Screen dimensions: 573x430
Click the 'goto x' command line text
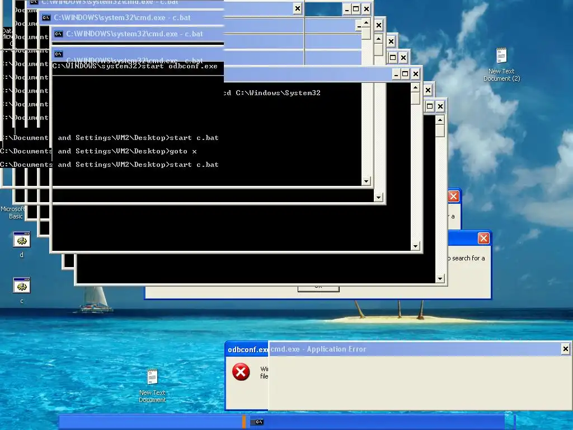184,151
